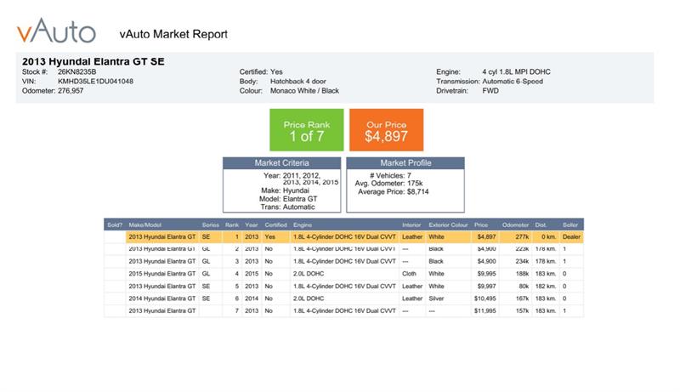Screen dimensions: 680x392
Task: Click the odometer value 276,957
Action: (71, 91)
